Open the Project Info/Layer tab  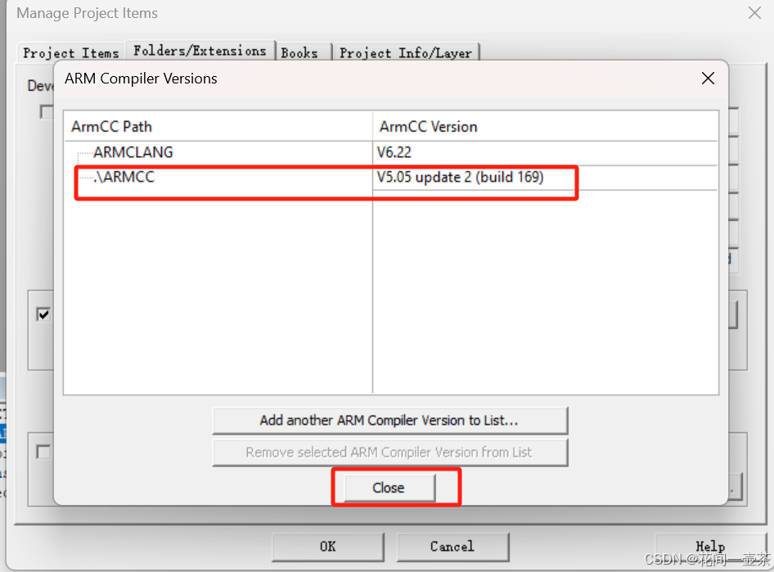(405, 52)
